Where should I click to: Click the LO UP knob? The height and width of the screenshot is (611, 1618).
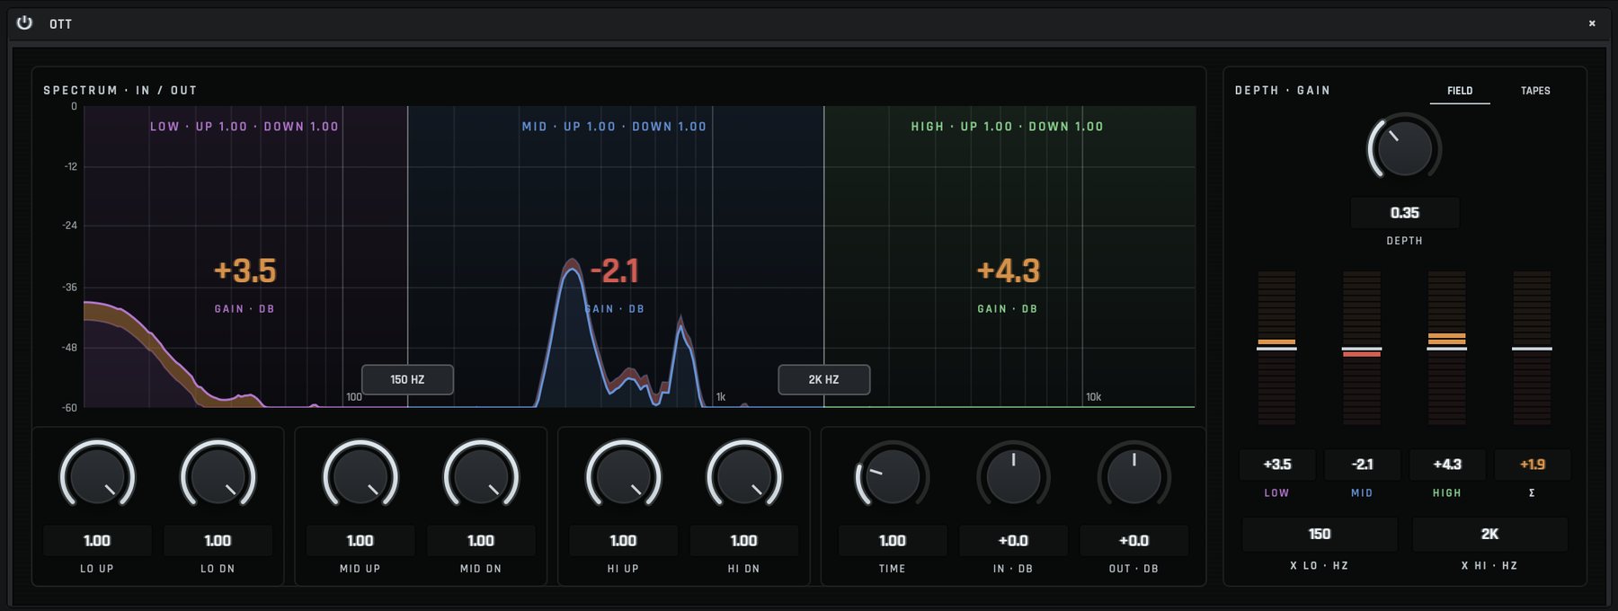pos(97,475)
